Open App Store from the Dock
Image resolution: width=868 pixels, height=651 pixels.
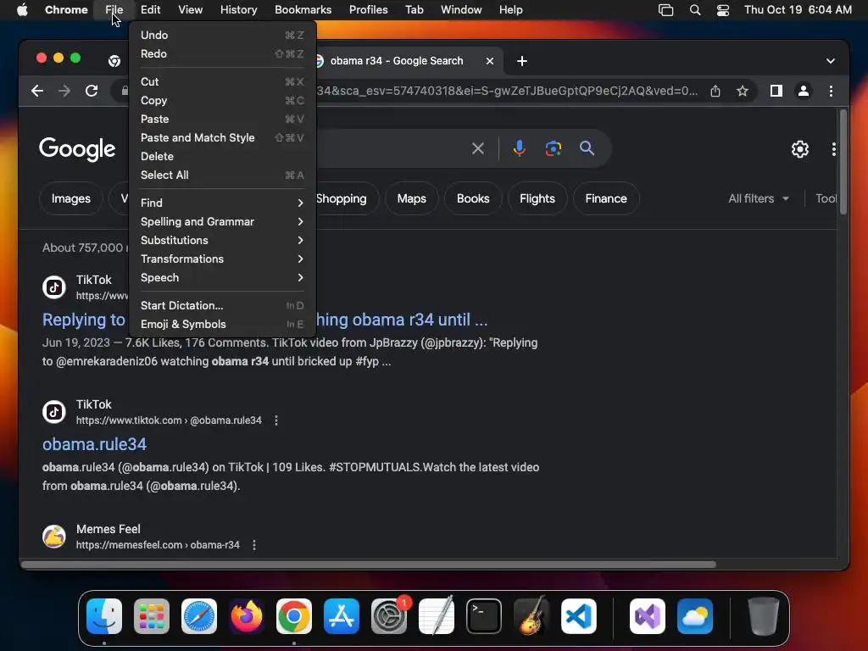341,616
